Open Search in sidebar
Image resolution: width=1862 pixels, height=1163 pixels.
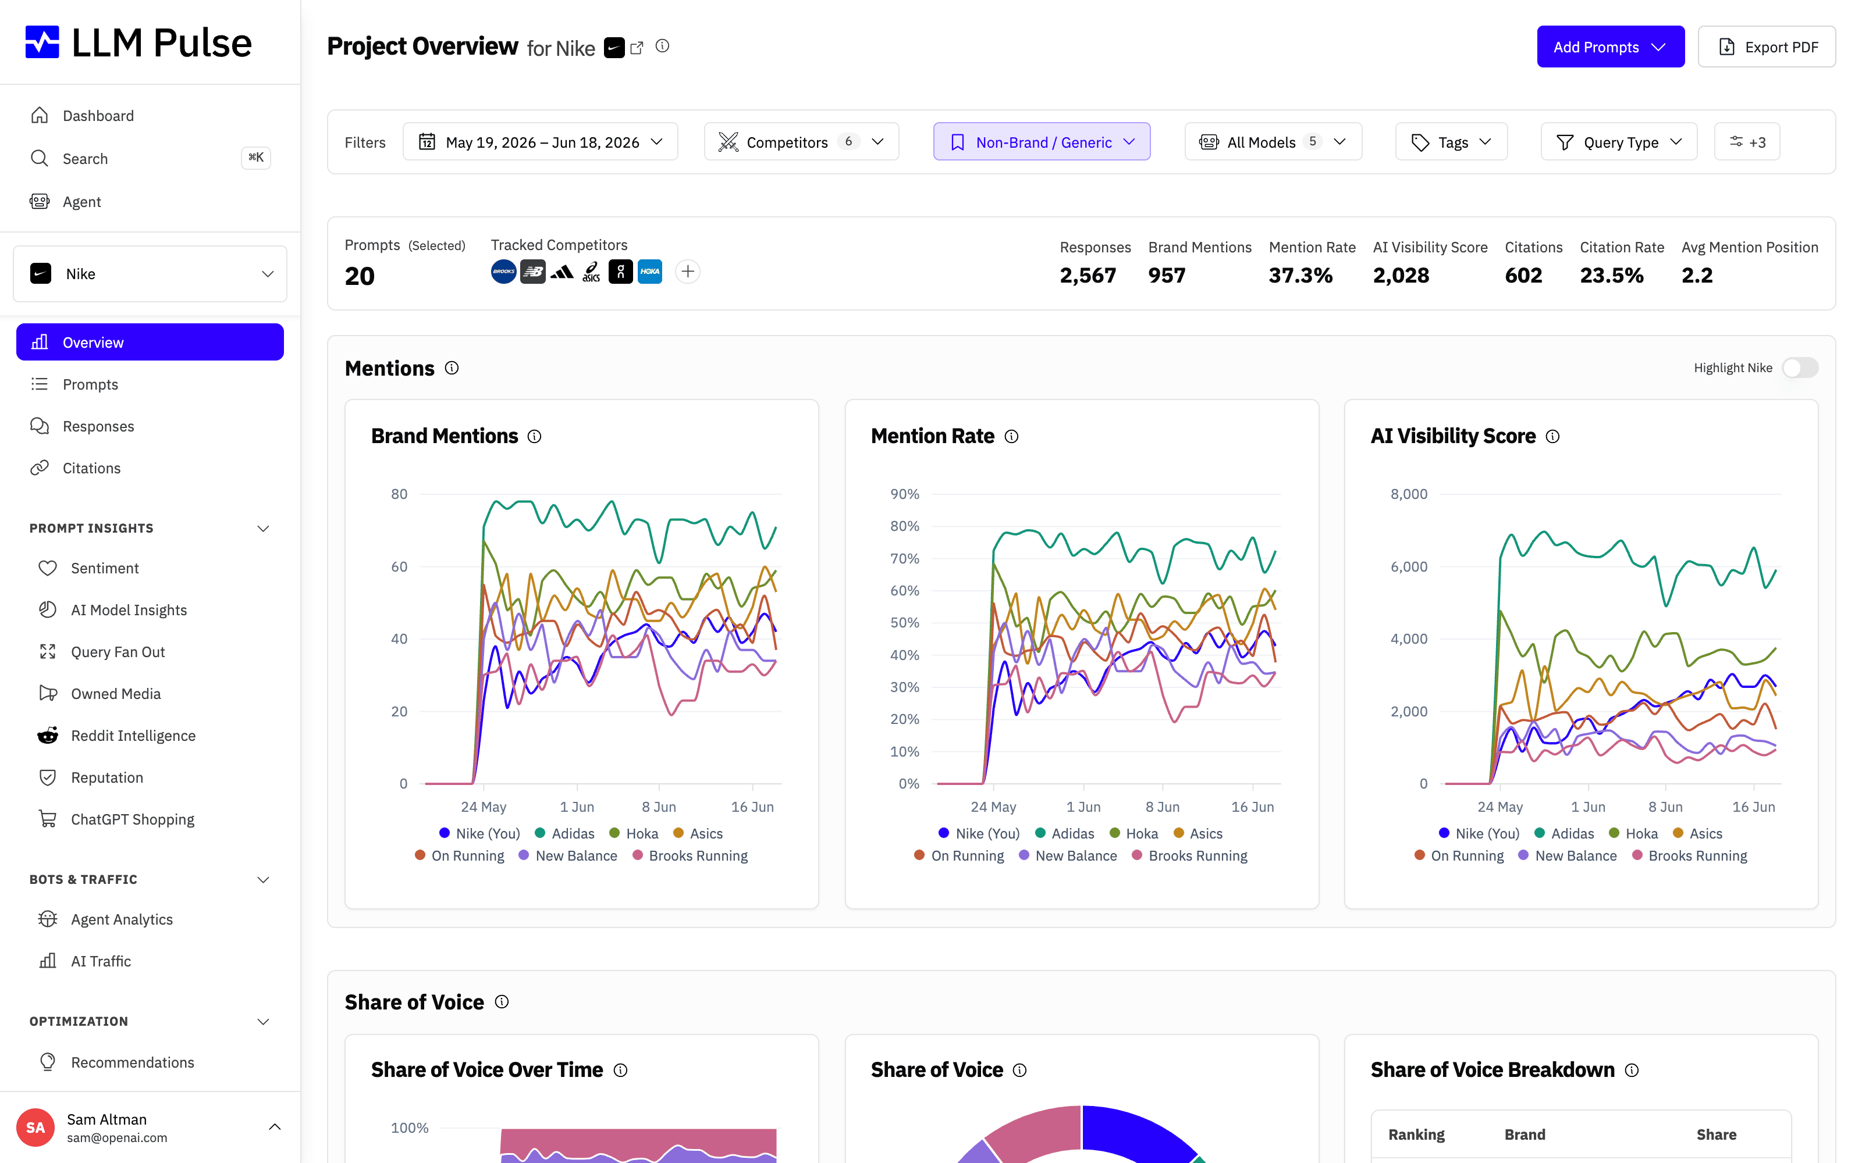(150, 158)
